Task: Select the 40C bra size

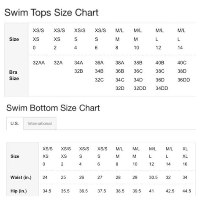Action: [182, 62]
